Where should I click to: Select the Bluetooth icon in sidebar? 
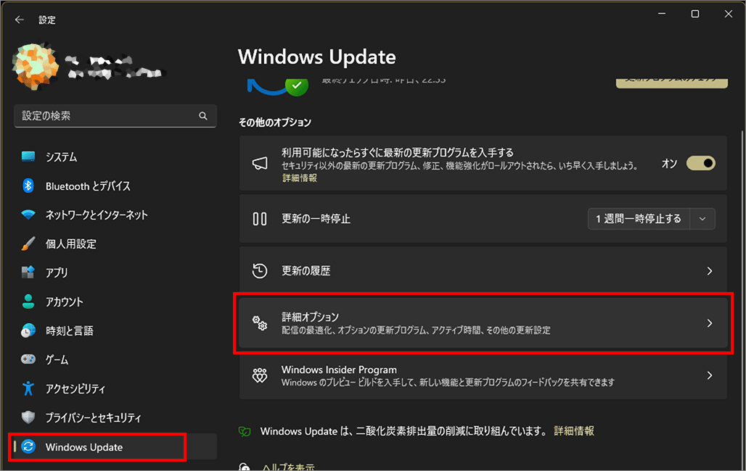28,186
